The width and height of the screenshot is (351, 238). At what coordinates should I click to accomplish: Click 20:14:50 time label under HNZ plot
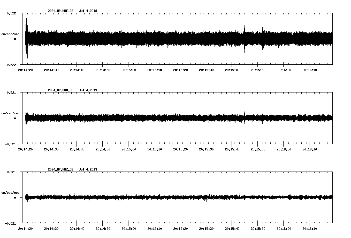click(103, 229)
